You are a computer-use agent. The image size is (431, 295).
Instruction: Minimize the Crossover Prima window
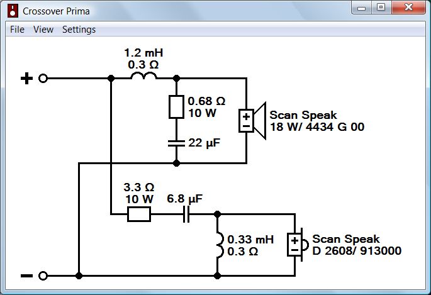[361, 8]
